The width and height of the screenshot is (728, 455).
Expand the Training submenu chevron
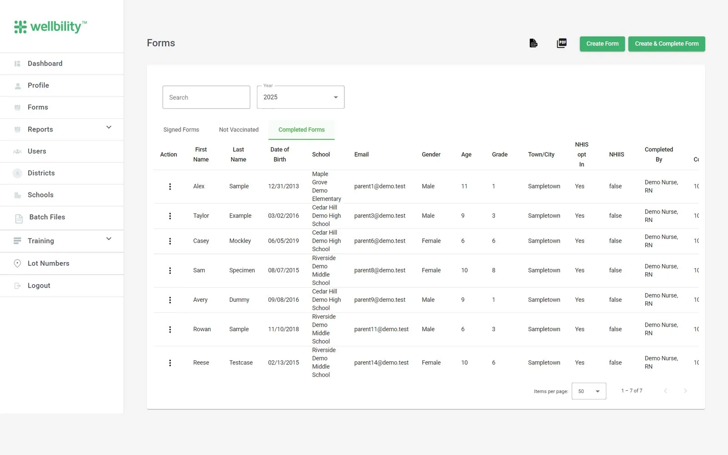click(109, 239)
